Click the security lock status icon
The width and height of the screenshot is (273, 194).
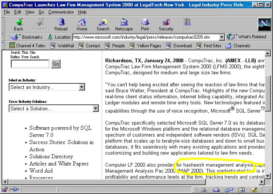pyautogui.click(x=5, y=189)
